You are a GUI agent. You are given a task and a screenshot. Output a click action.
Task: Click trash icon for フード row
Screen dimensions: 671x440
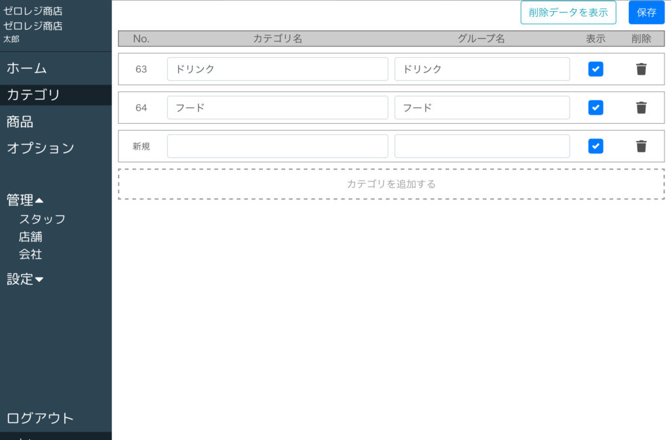point(641,108)
